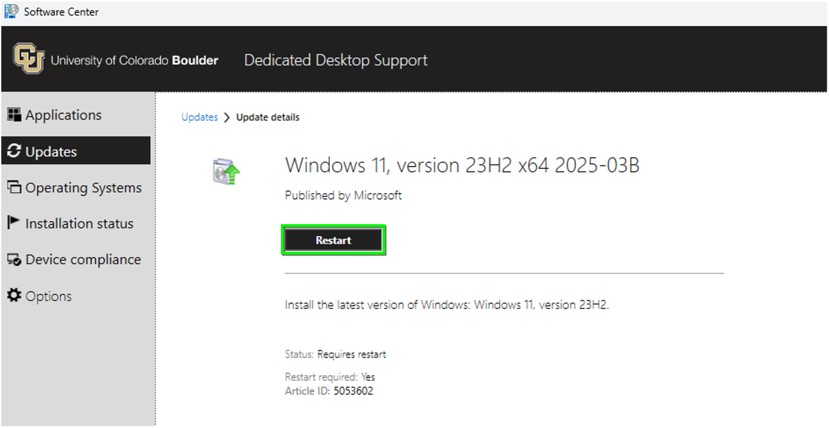The image size is (829, 428).
Task: Click the Dedicated Desktop Support heading
Action: click(336, 60)
